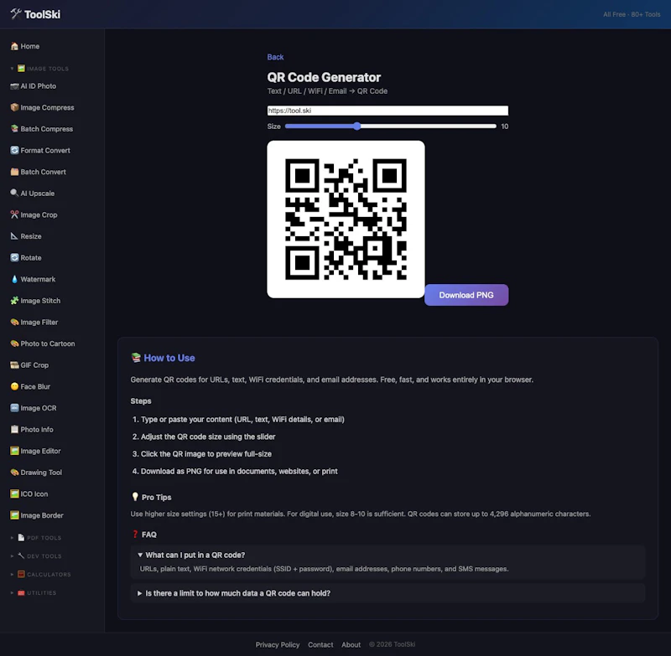Click the Dev Tools wrench icon
The width and height of the screenshot is (671, 656).
coord(21,556)
